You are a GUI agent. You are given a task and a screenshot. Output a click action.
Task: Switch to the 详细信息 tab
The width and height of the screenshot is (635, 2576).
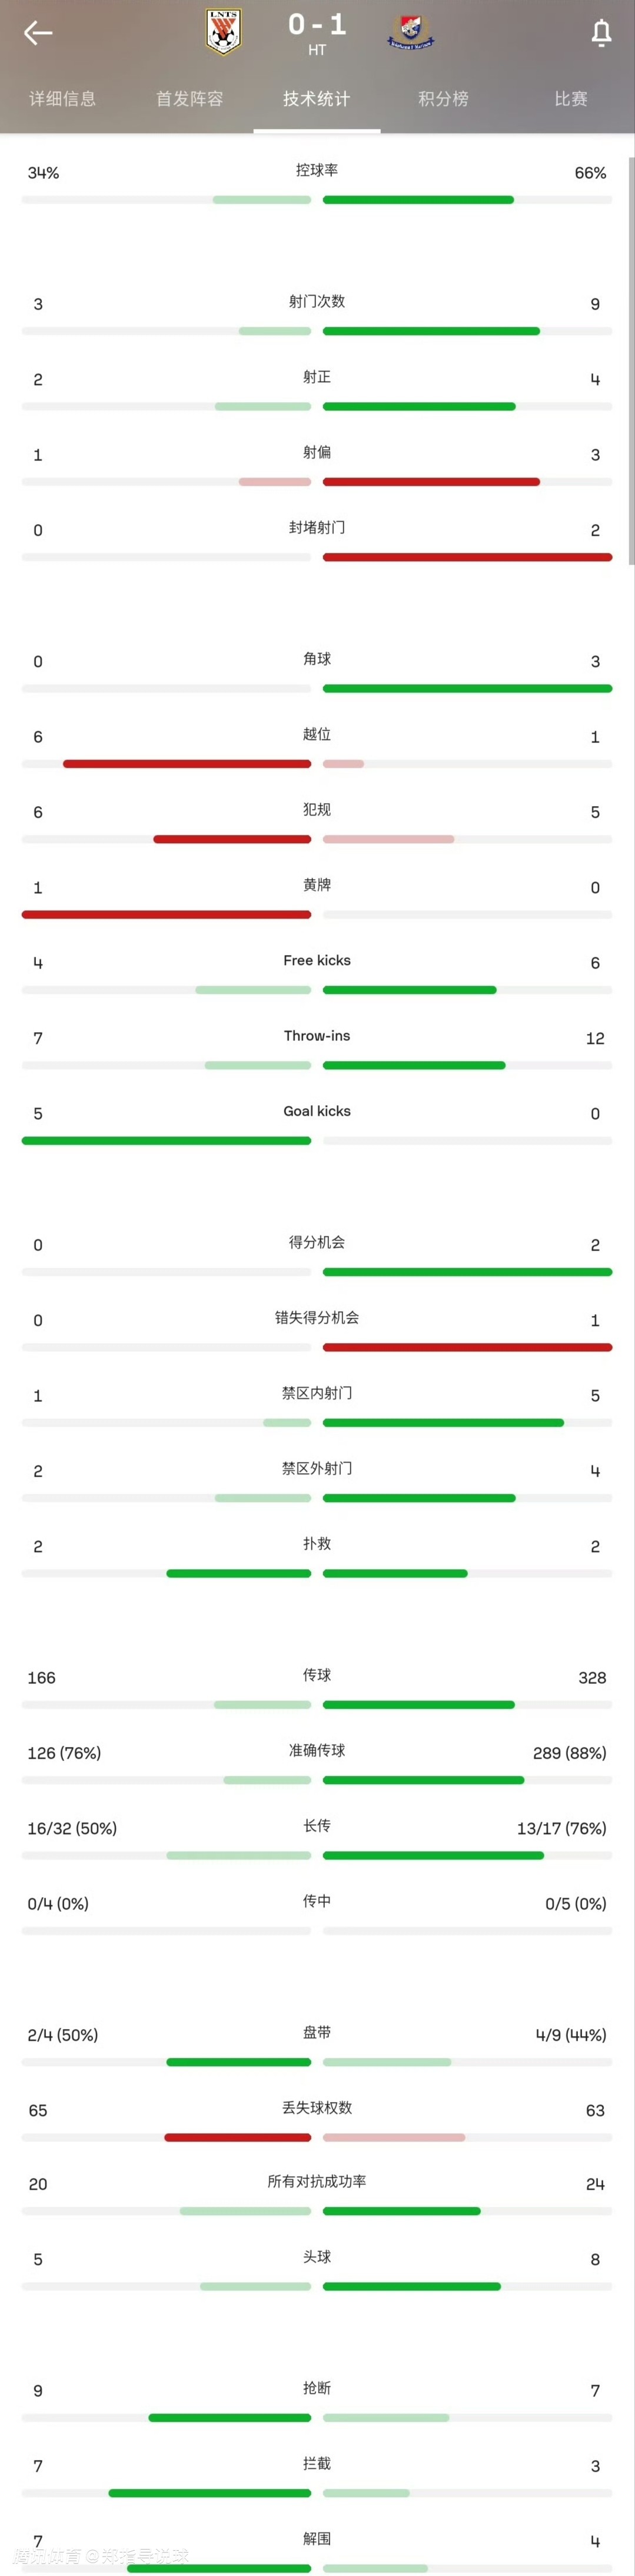[x=63, y=99]
